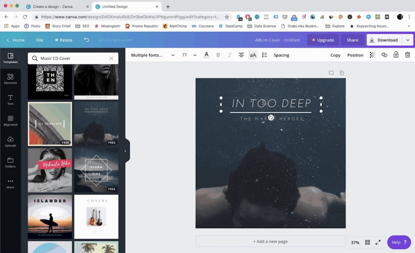Delete the selected element with trash icon
This screenshot has width=415, height=253.
pyautogui.click(x=408, y=55)
